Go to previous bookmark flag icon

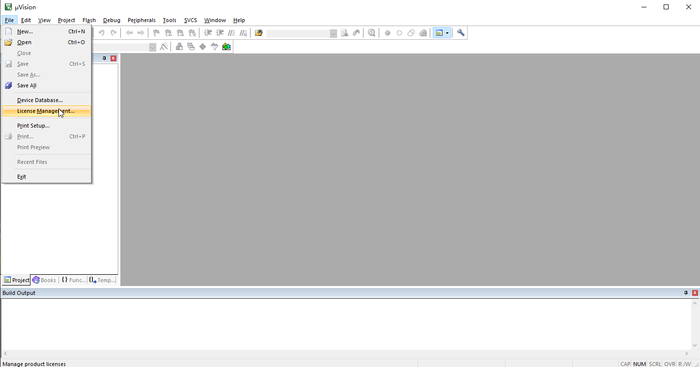(x=168, y=33)
